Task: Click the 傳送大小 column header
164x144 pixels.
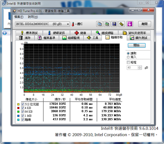Action: (x=32, y=99)
